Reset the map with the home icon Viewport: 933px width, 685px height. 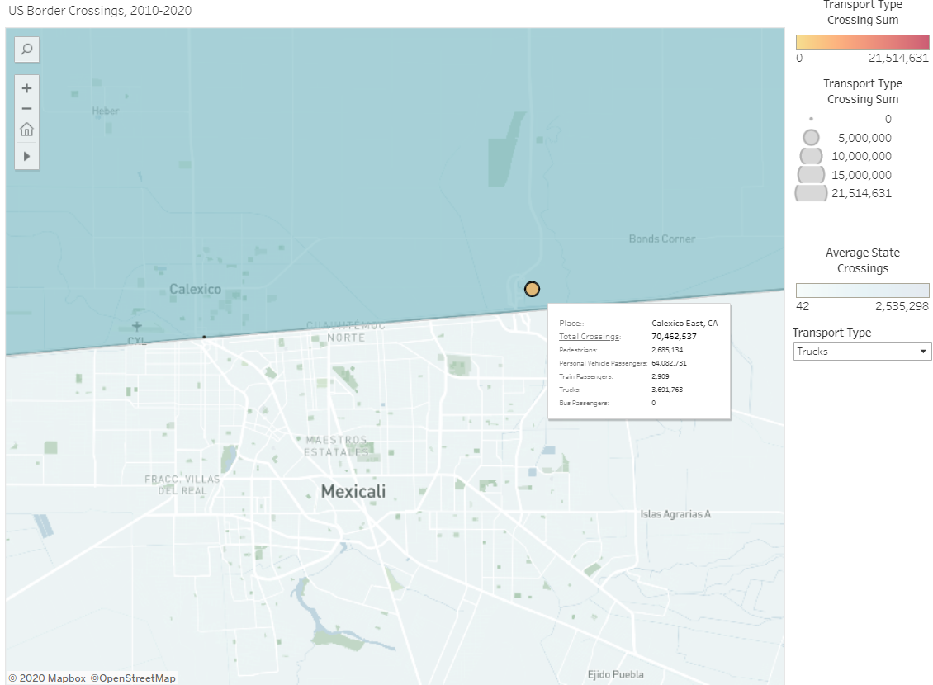tap(26, 130)
